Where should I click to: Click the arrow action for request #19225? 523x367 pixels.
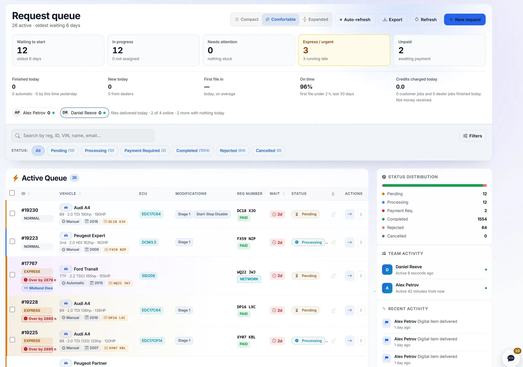coord(350,341)
